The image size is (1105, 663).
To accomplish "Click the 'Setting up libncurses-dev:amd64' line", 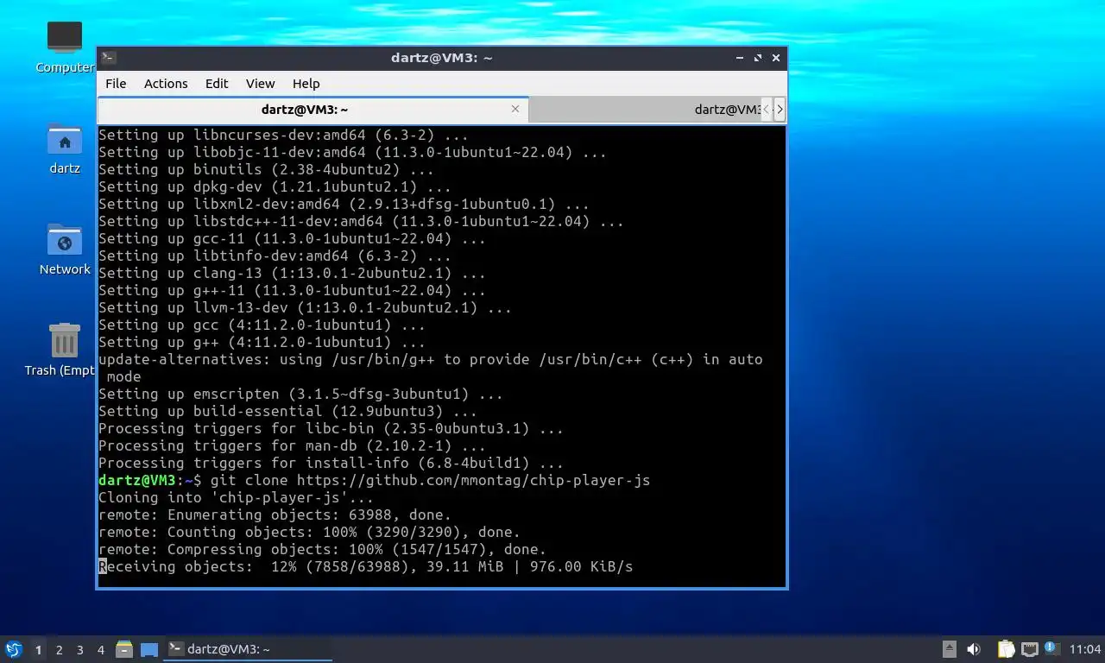I will [x=283, y=135].
